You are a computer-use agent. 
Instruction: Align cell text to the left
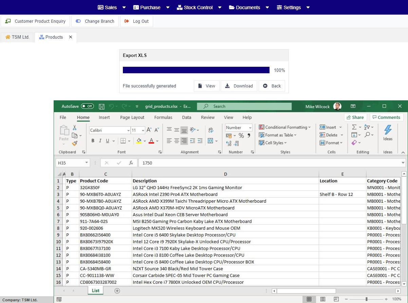click(169, 141)
